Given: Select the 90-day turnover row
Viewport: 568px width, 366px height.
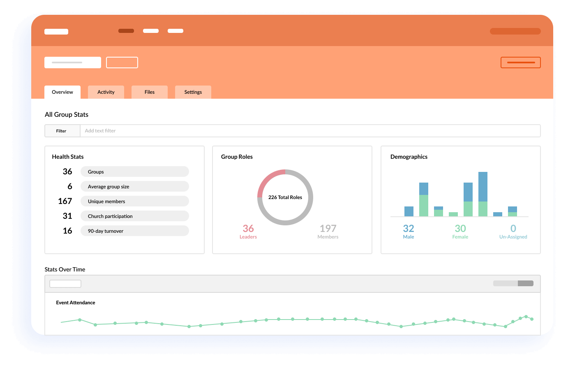Looking at the screenshot, I should click(x=135, y=231).
